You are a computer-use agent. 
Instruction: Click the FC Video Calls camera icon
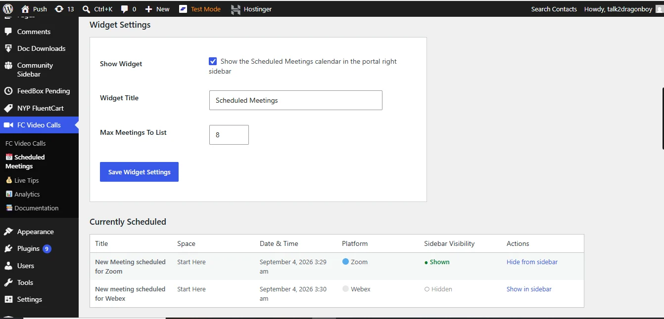click(8, 125)
